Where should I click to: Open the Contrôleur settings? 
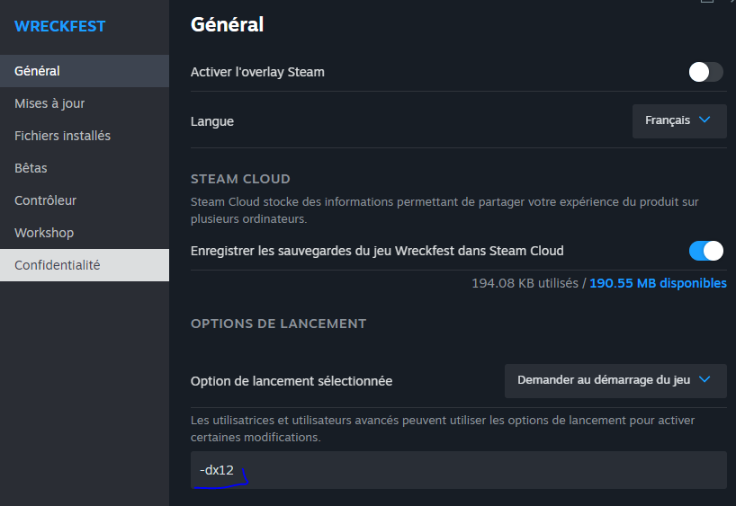tap(45, 200)
